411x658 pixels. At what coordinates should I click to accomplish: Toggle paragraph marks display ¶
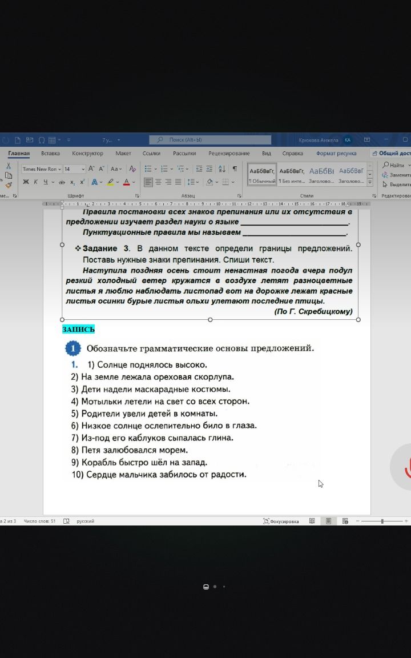[235, 168]
